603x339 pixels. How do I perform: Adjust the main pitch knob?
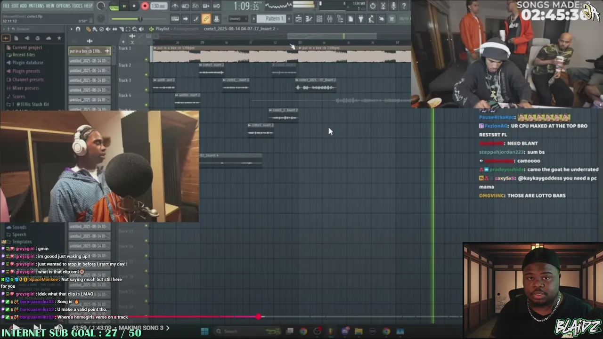click(x=100, y=19)
